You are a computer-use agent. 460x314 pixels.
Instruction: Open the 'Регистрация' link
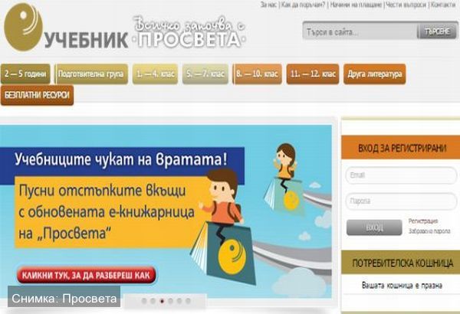pos(423,221)
